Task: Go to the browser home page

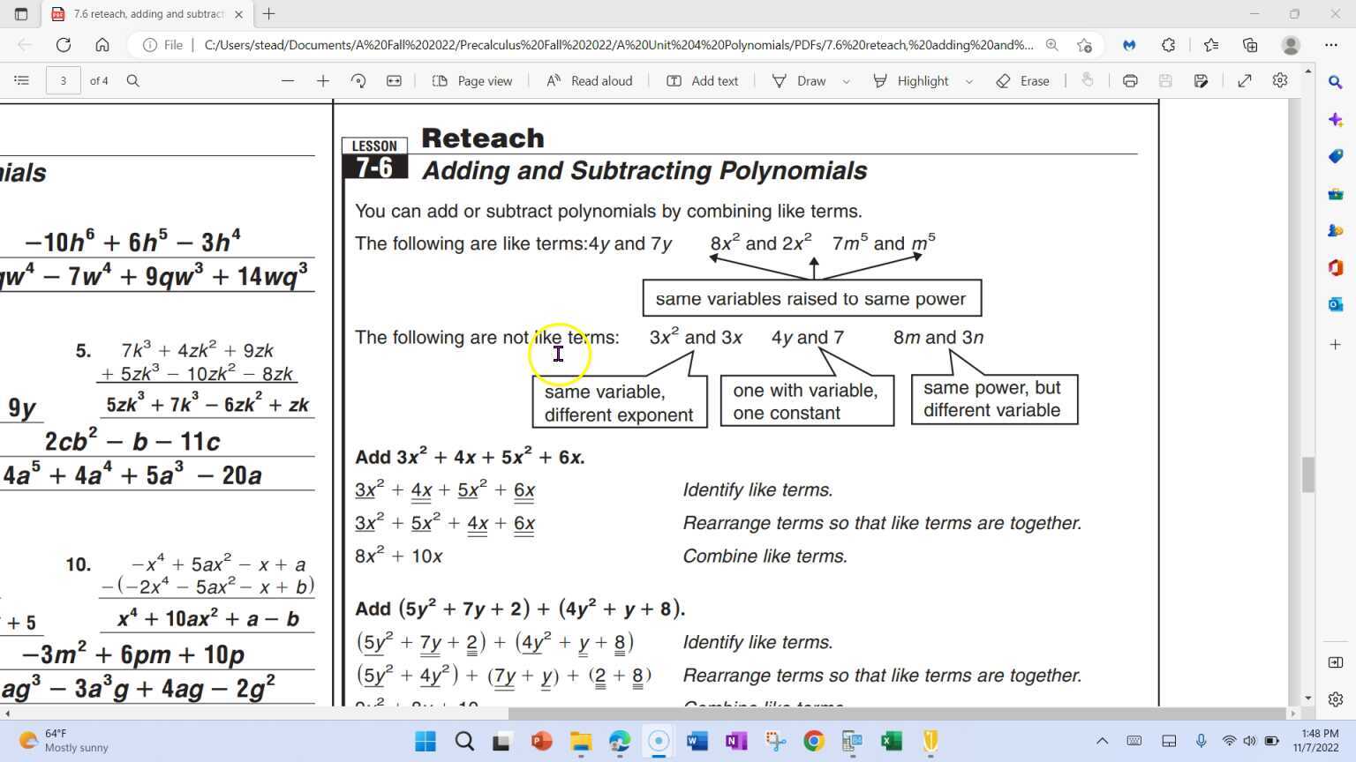Action: (x=102, y=45)
